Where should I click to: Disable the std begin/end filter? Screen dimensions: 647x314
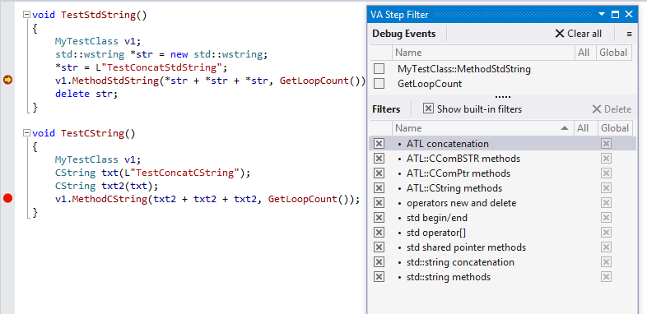click(379, 218)
